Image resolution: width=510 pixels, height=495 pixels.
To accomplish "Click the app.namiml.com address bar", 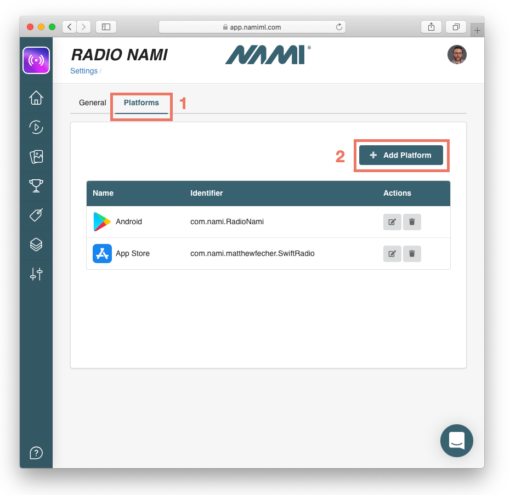I will coord(252,27).
